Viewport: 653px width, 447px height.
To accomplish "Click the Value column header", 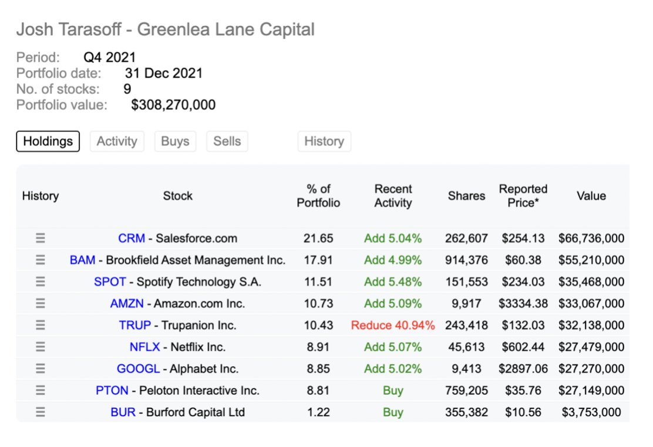I will tap(591, 195).
